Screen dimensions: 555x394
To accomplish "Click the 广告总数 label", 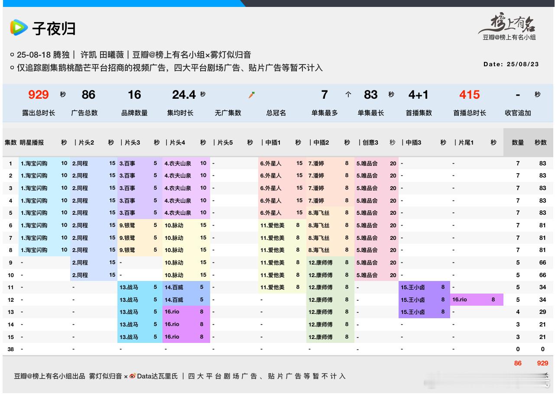I will click(84, 113).
